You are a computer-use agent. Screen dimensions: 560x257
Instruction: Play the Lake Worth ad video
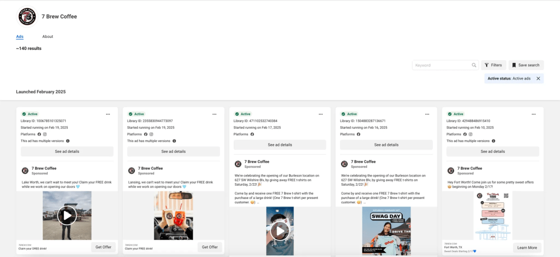[x=67, y=215]
